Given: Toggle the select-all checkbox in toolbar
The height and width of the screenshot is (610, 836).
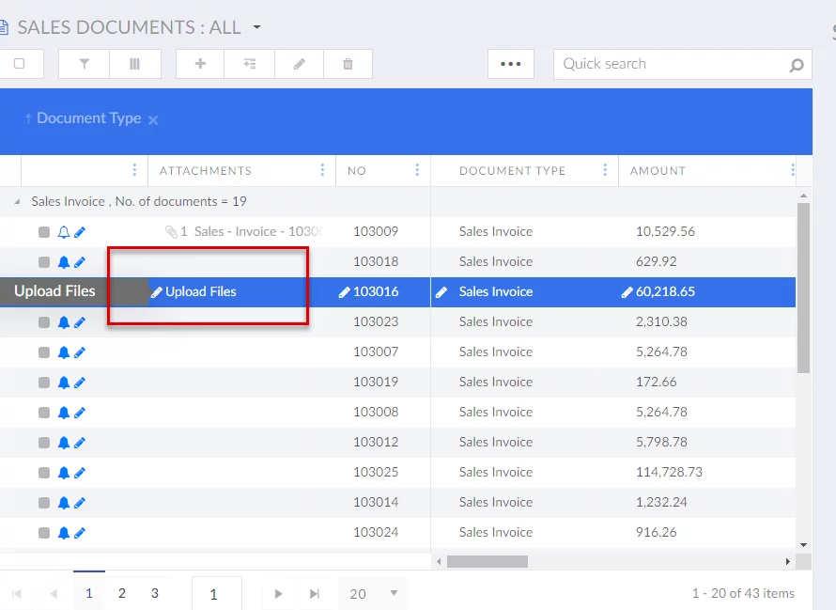Looking at the screenshot, I should pyautogui.click(x=19, y=64).
